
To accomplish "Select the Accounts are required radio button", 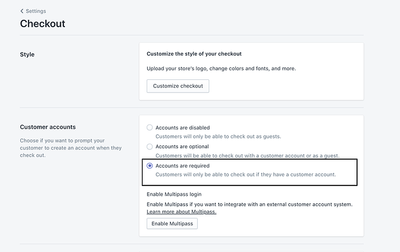I will click(150, 166).
